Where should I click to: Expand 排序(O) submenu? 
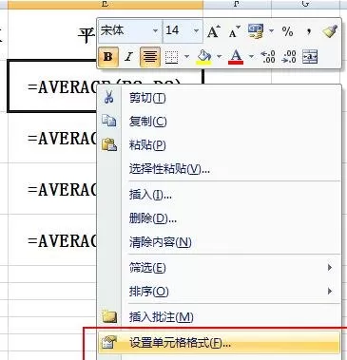click(x=219, y=292)
